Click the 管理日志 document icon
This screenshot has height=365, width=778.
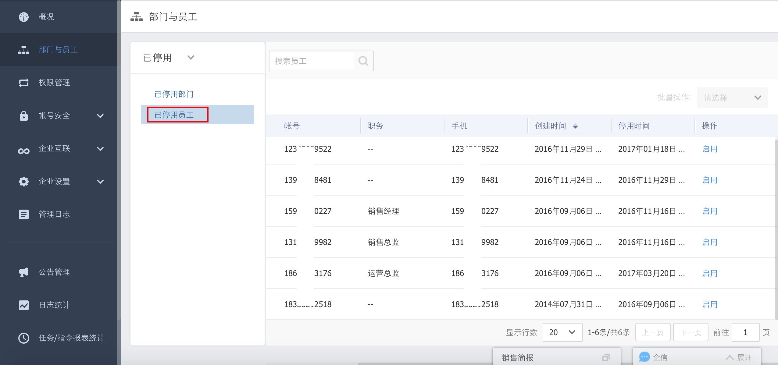click(x=24, y=214)
